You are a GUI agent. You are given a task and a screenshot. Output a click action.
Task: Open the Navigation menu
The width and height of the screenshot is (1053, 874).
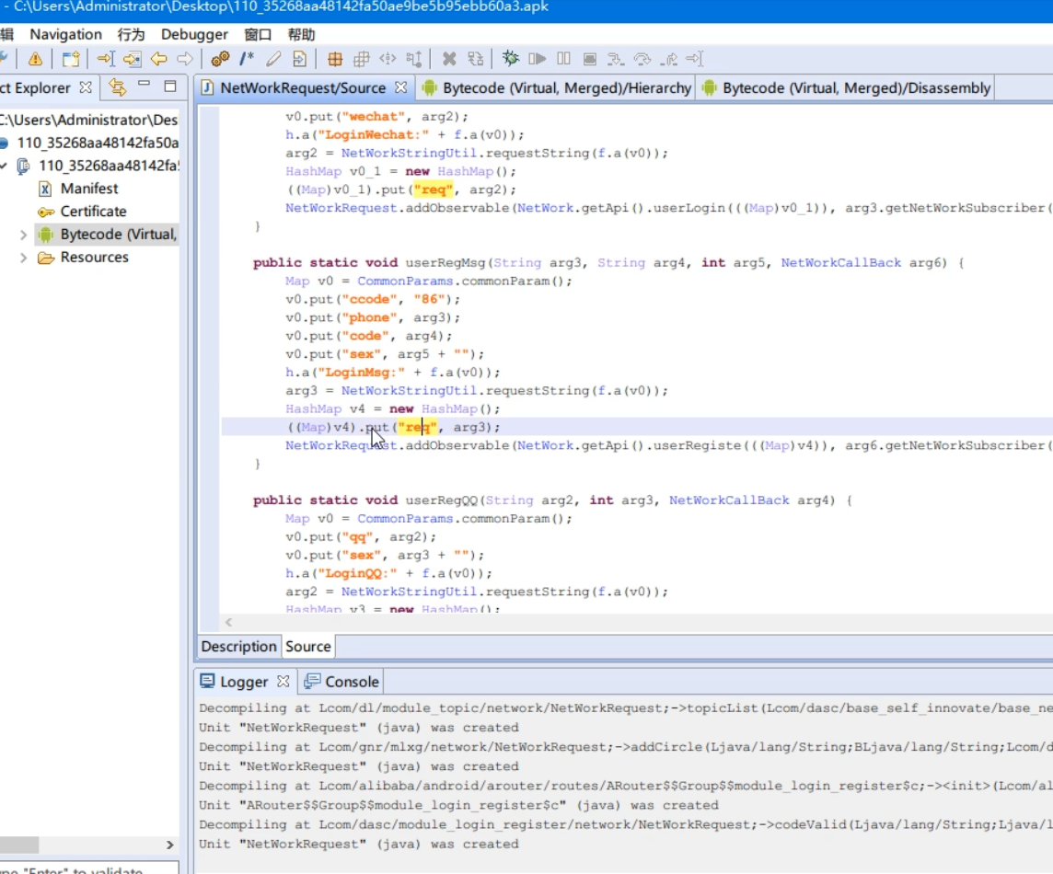tap(65, 34)
